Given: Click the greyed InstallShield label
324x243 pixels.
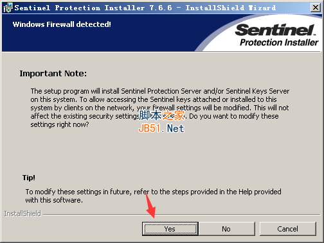Looking at the screenshot, I should tap(22, 214).
